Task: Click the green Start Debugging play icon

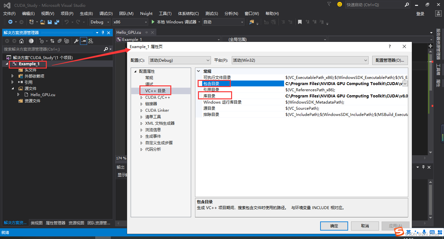Action: (153, 22)
